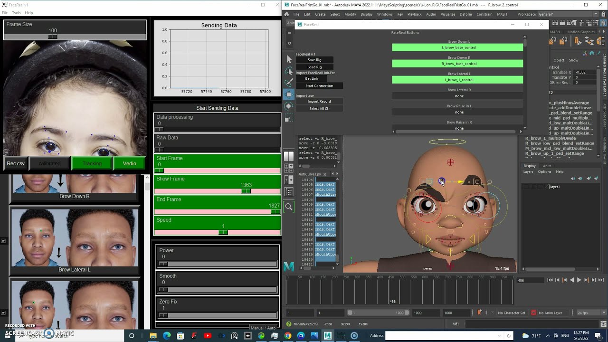Activate the Scale tool in Maya toolbox
The height and width of the screenshot is (342, 608).
pos(289,118)
